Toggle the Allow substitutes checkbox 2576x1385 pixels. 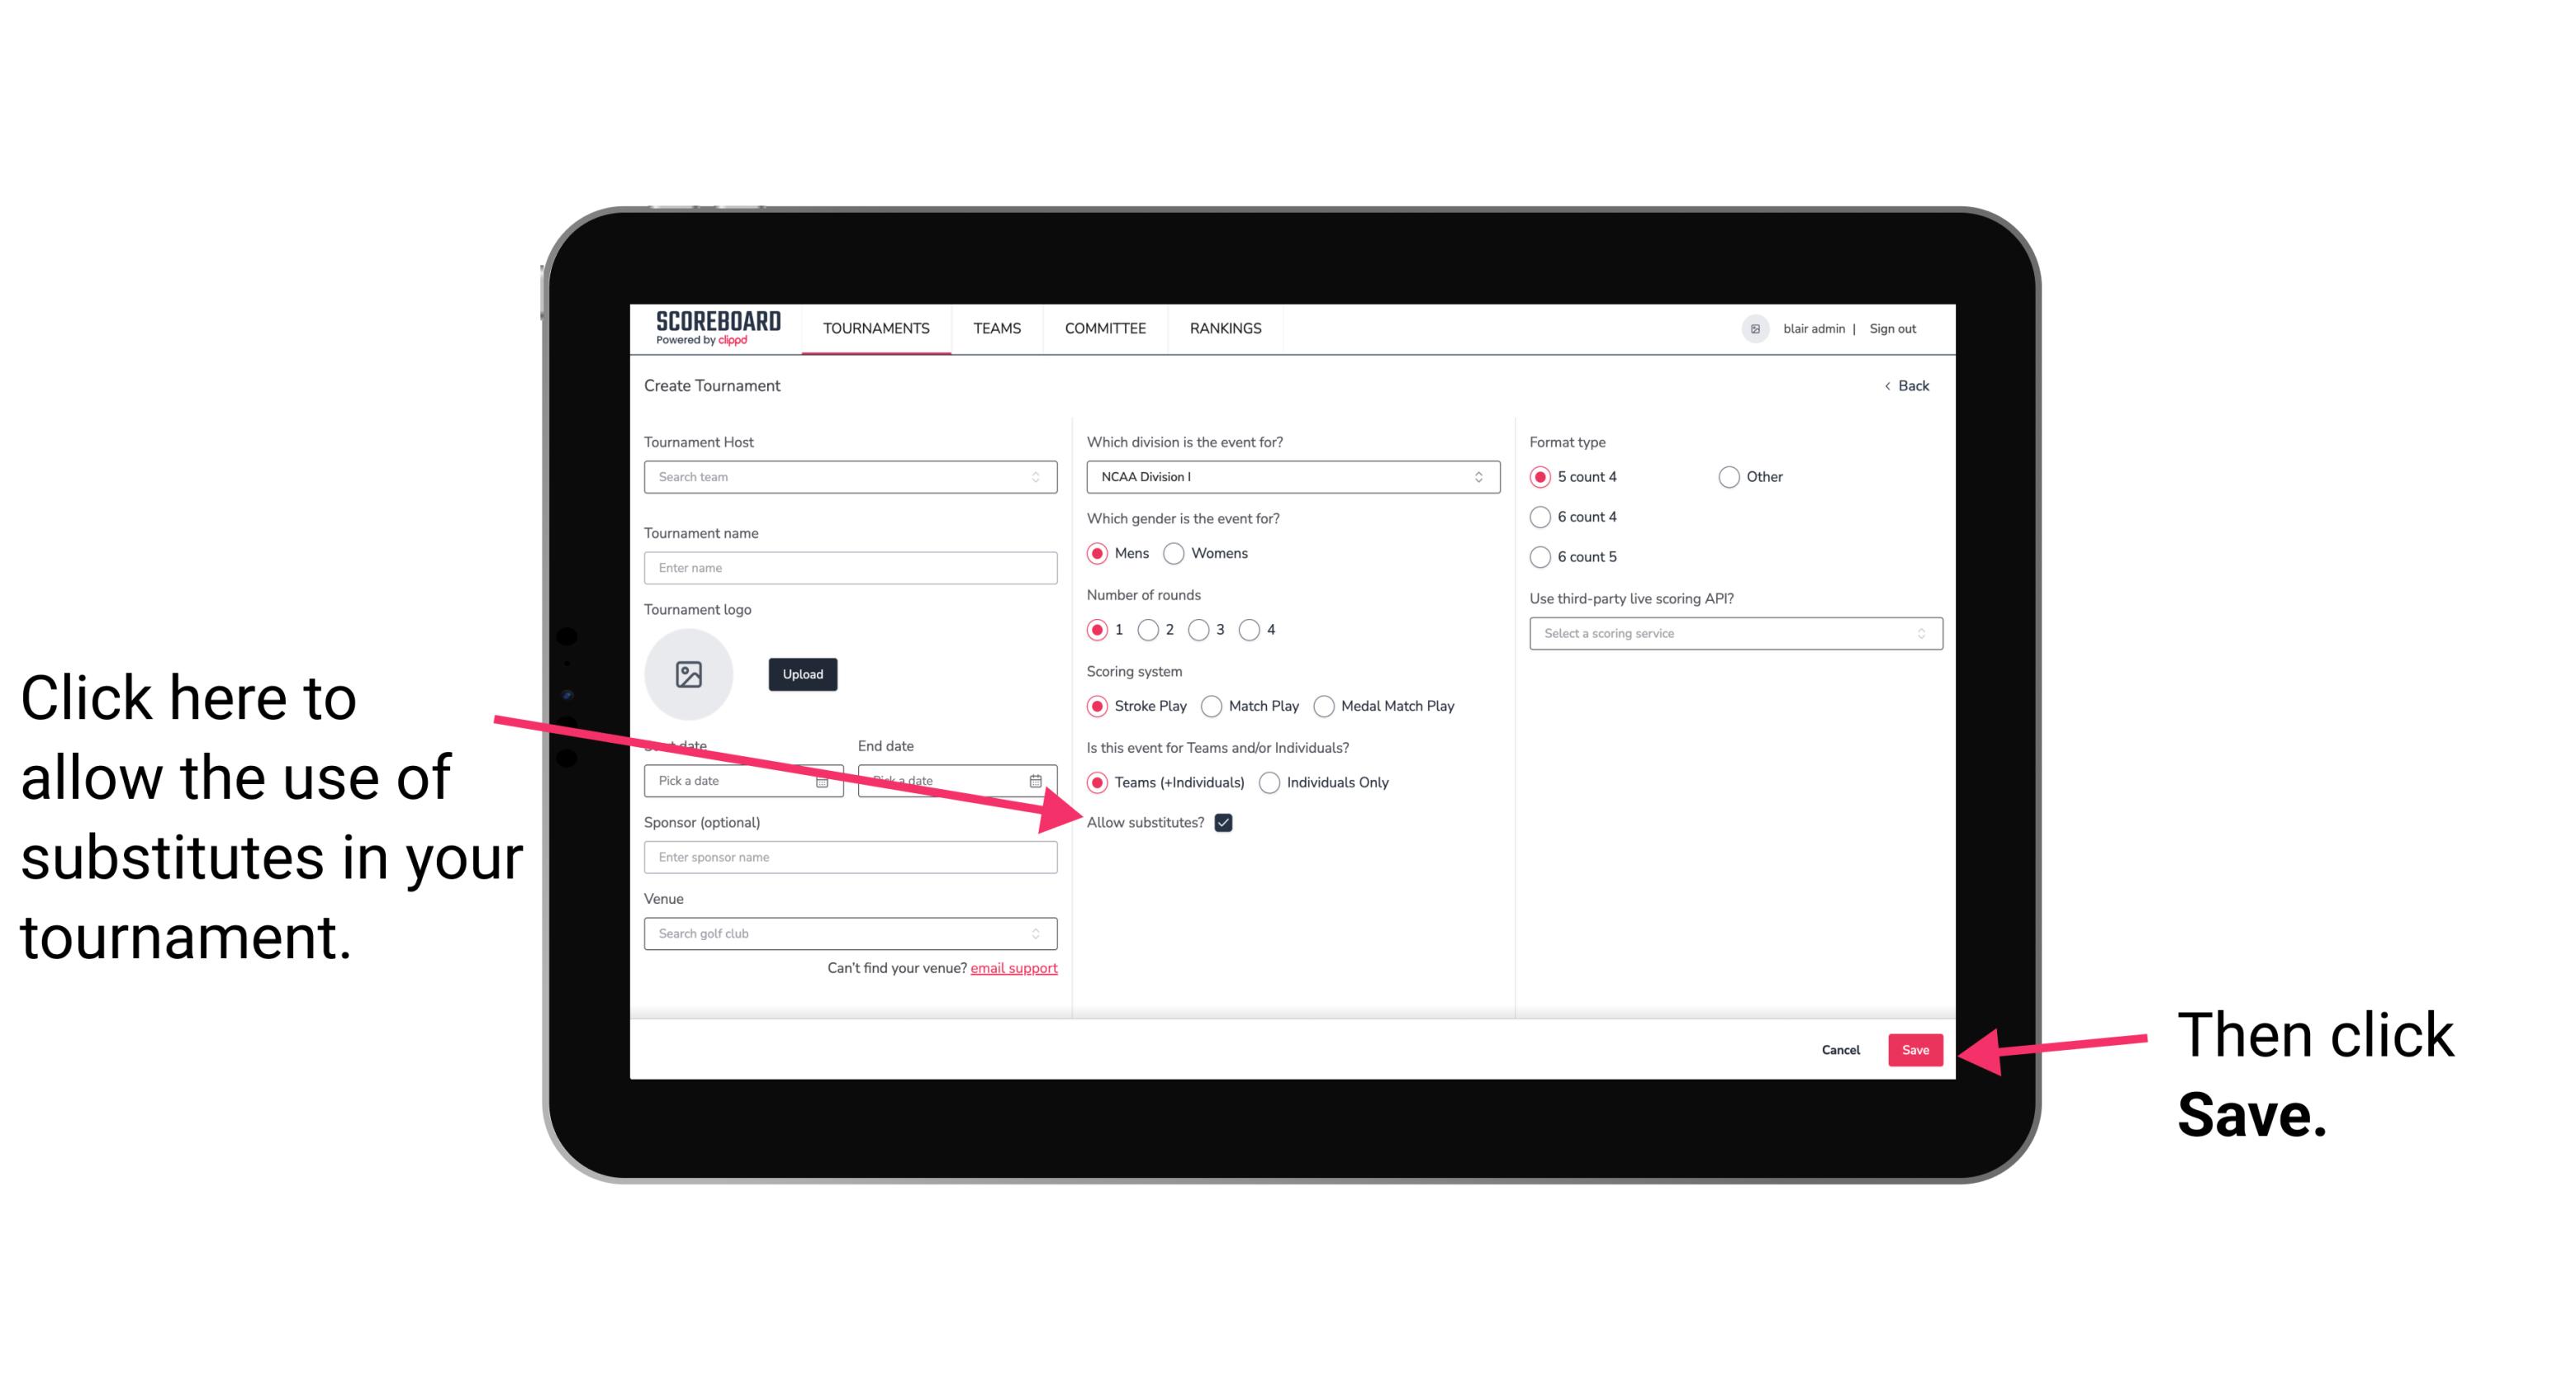coord(1228,822)
